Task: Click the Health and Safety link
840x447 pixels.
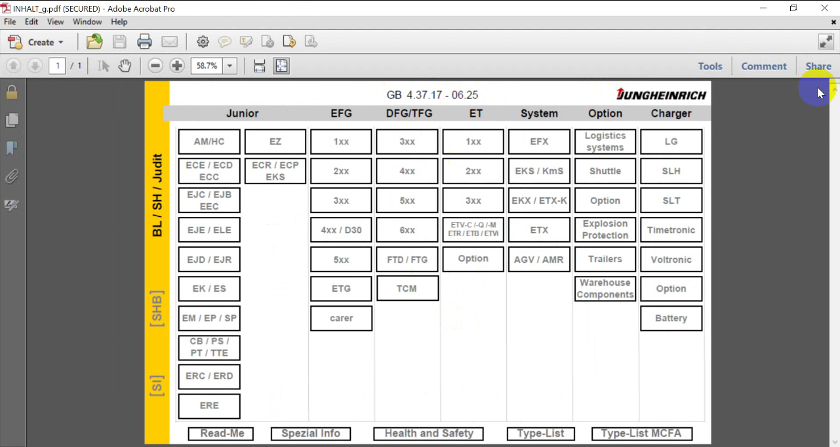Action: (428, 433)
